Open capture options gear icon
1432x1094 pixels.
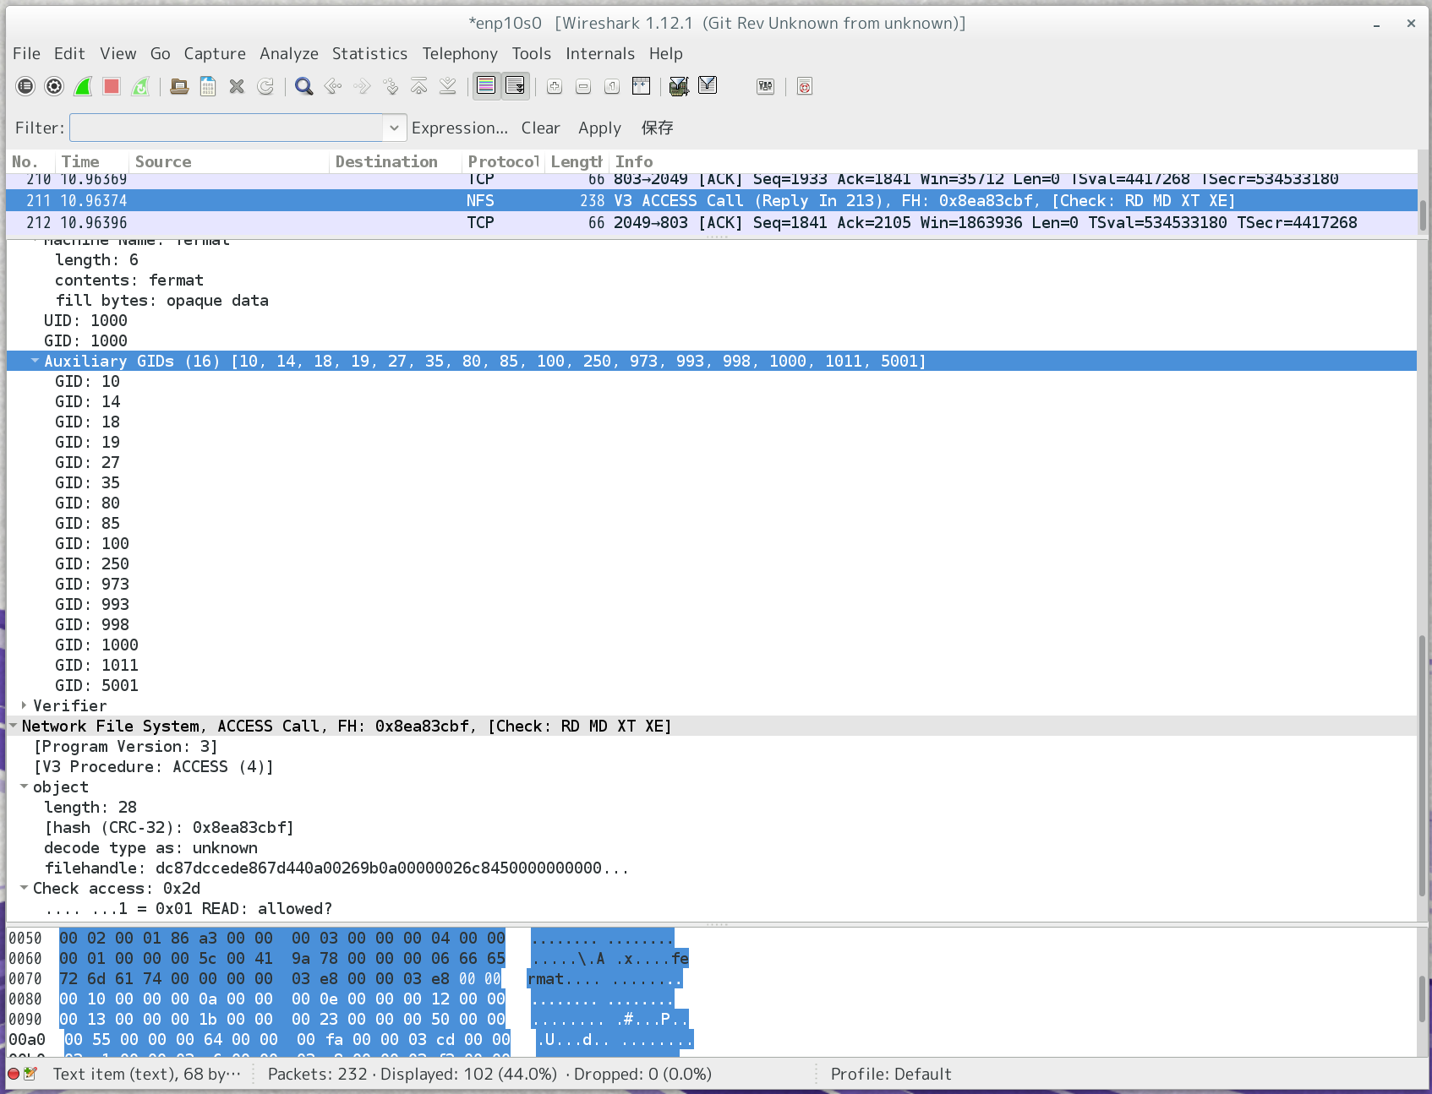pos(54,86)
